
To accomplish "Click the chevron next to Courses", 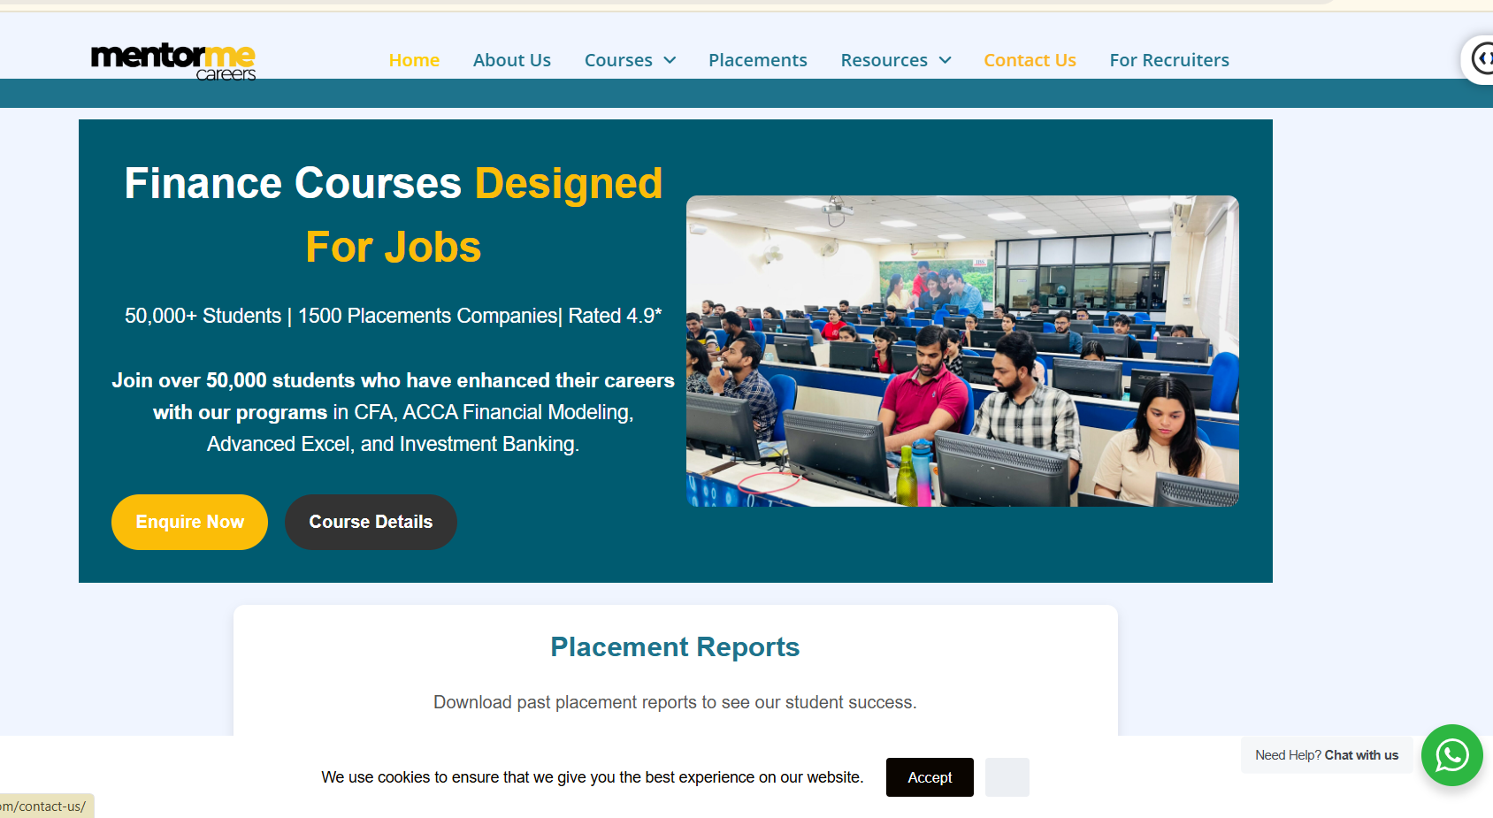I will click(x=670, y=60).
